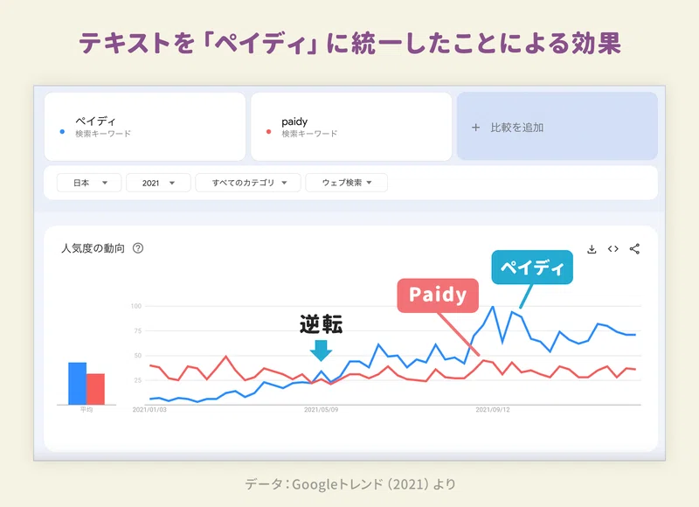699x507 pixels.
Task: Click the pink Paidy callout label
Action: [x=438, y=295]
